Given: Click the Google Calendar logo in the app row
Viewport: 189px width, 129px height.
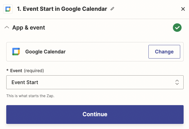Looking at the screenshot, I should tap(16, 52).
